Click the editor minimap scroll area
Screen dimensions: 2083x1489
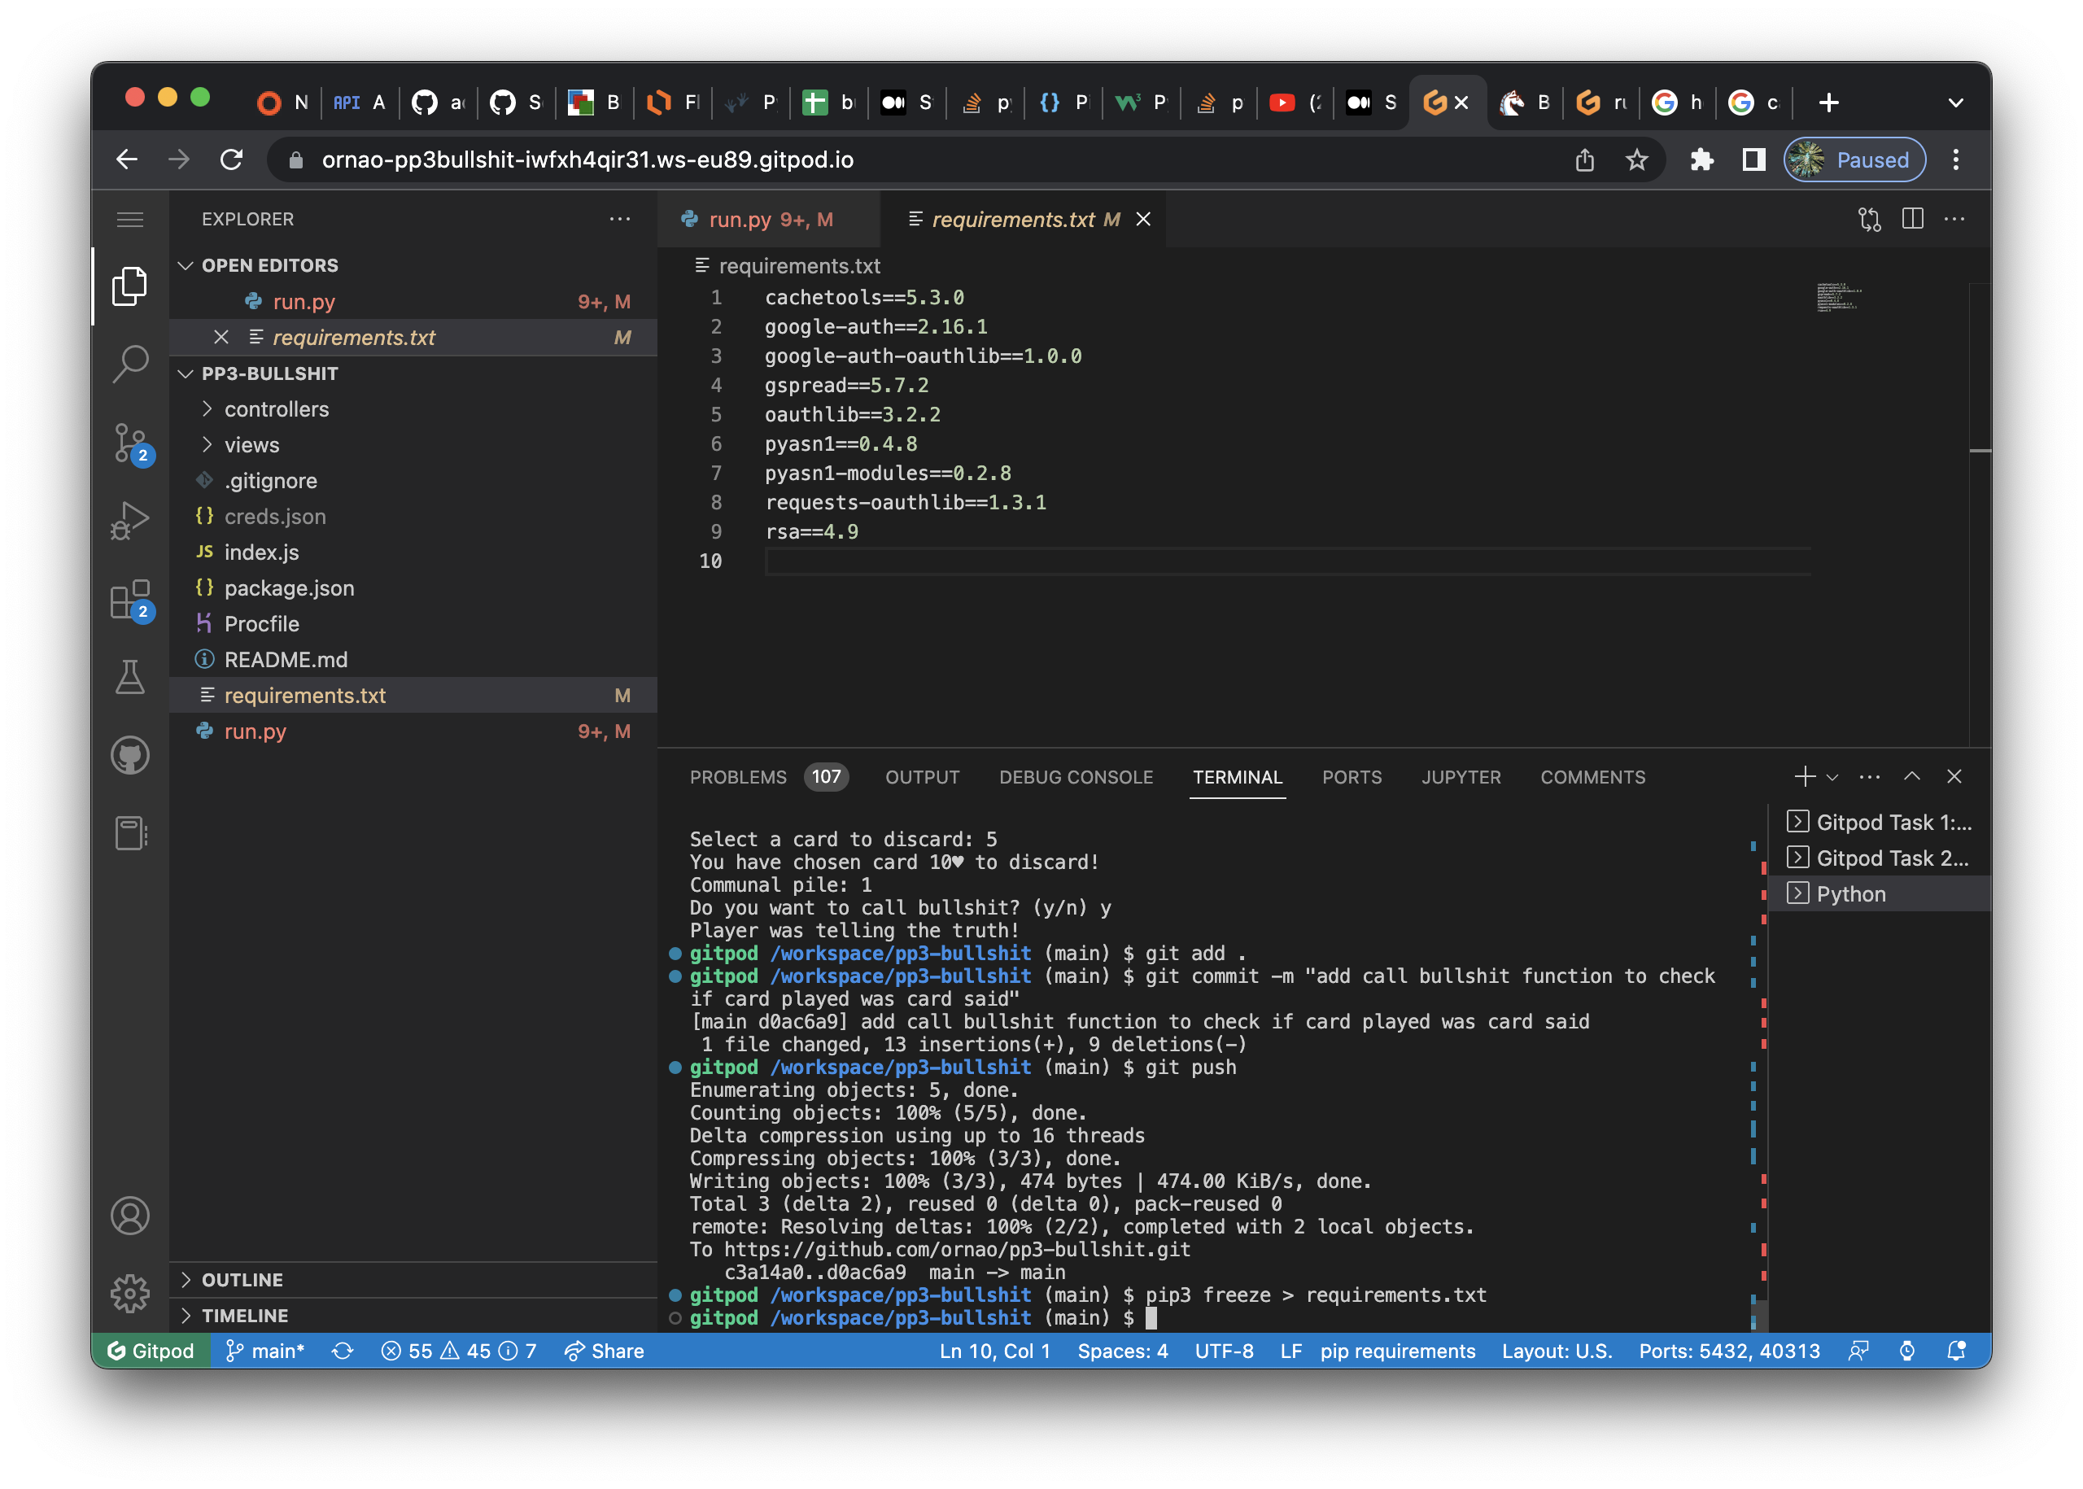[x=1838, y=298]
